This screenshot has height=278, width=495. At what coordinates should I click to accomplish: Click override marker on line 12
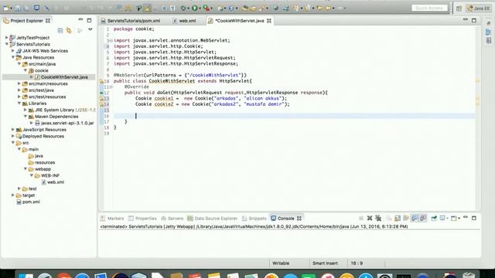pyautogui.click(x=101, y=93)
